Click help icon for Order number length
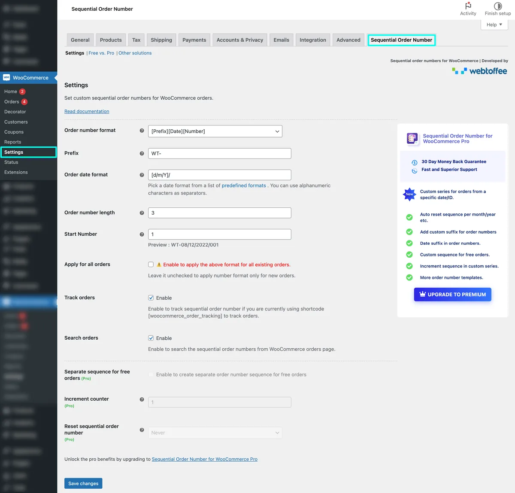 coord(142,213)
